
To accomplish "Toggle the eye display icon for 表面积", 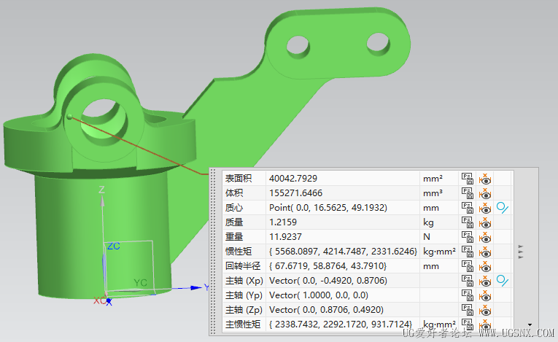I will click(x=484, y=179).
